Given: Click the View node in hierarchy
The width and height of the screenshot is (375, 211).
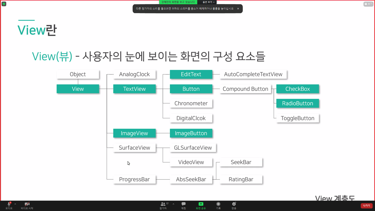Looking at the screenshot, I should pos(78,89).
